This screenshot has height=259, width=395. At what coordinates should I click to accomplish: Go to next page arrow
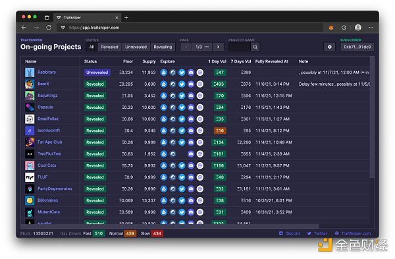pos(218,47)
